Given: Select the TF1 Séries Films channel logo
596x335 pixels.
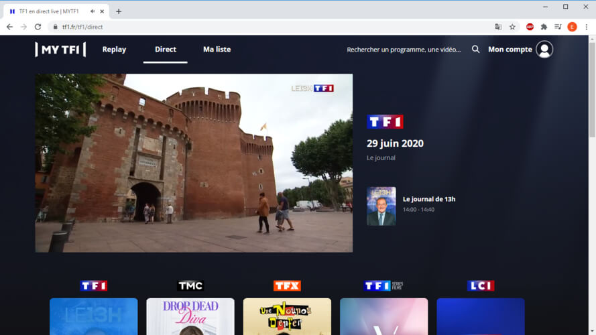Looking at the screenshot, I should pos(383,285).
